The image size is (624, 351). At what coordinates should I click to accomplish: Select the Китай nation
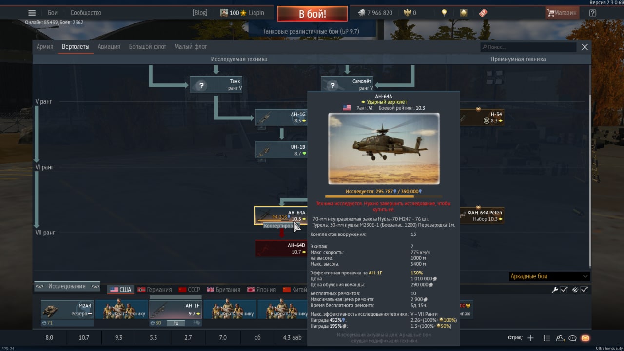point(294,290)
